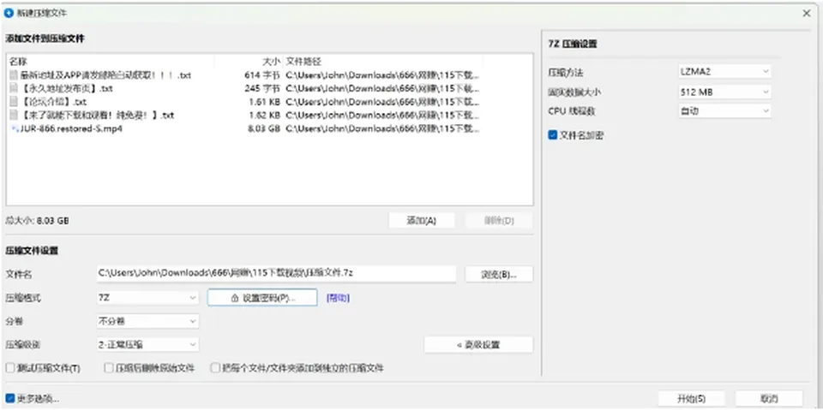Click the 取消 button

(x=769, y=398)
